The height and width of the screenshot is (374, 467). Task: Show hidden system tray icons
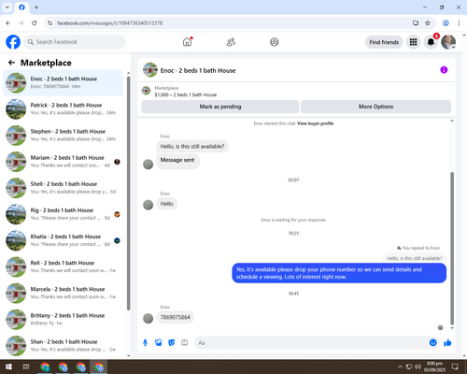tap(400, 367)
